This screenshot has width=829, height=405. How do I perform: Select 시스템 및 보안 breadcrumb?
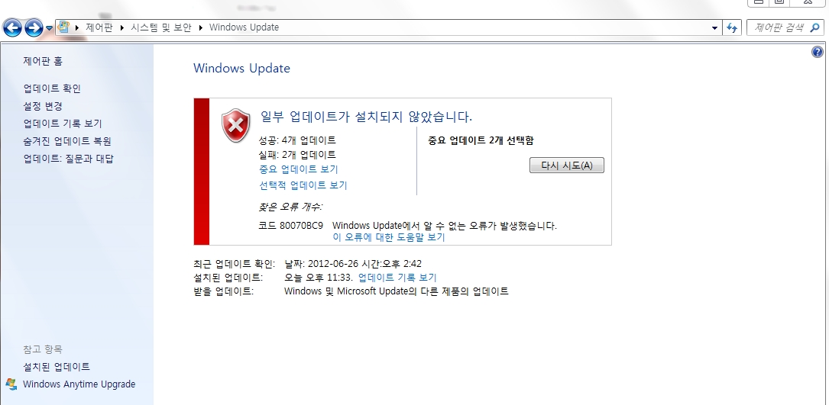click(x=161, y=27)
